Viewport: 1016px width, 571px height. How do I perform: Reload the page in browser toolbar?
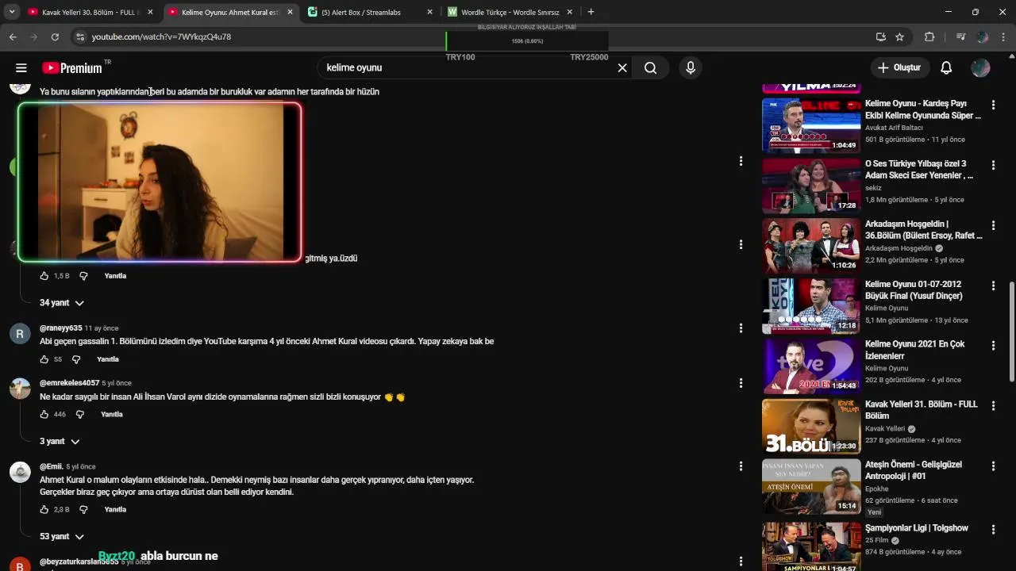(55, 36)
